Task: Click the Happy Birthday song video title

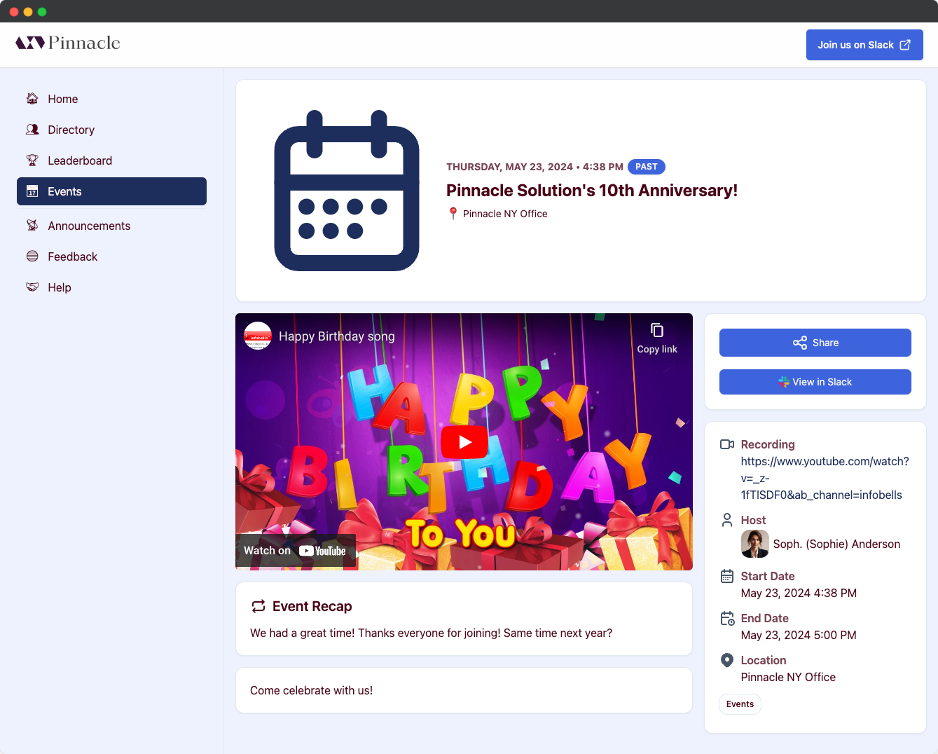Action: tap(337, 336)
